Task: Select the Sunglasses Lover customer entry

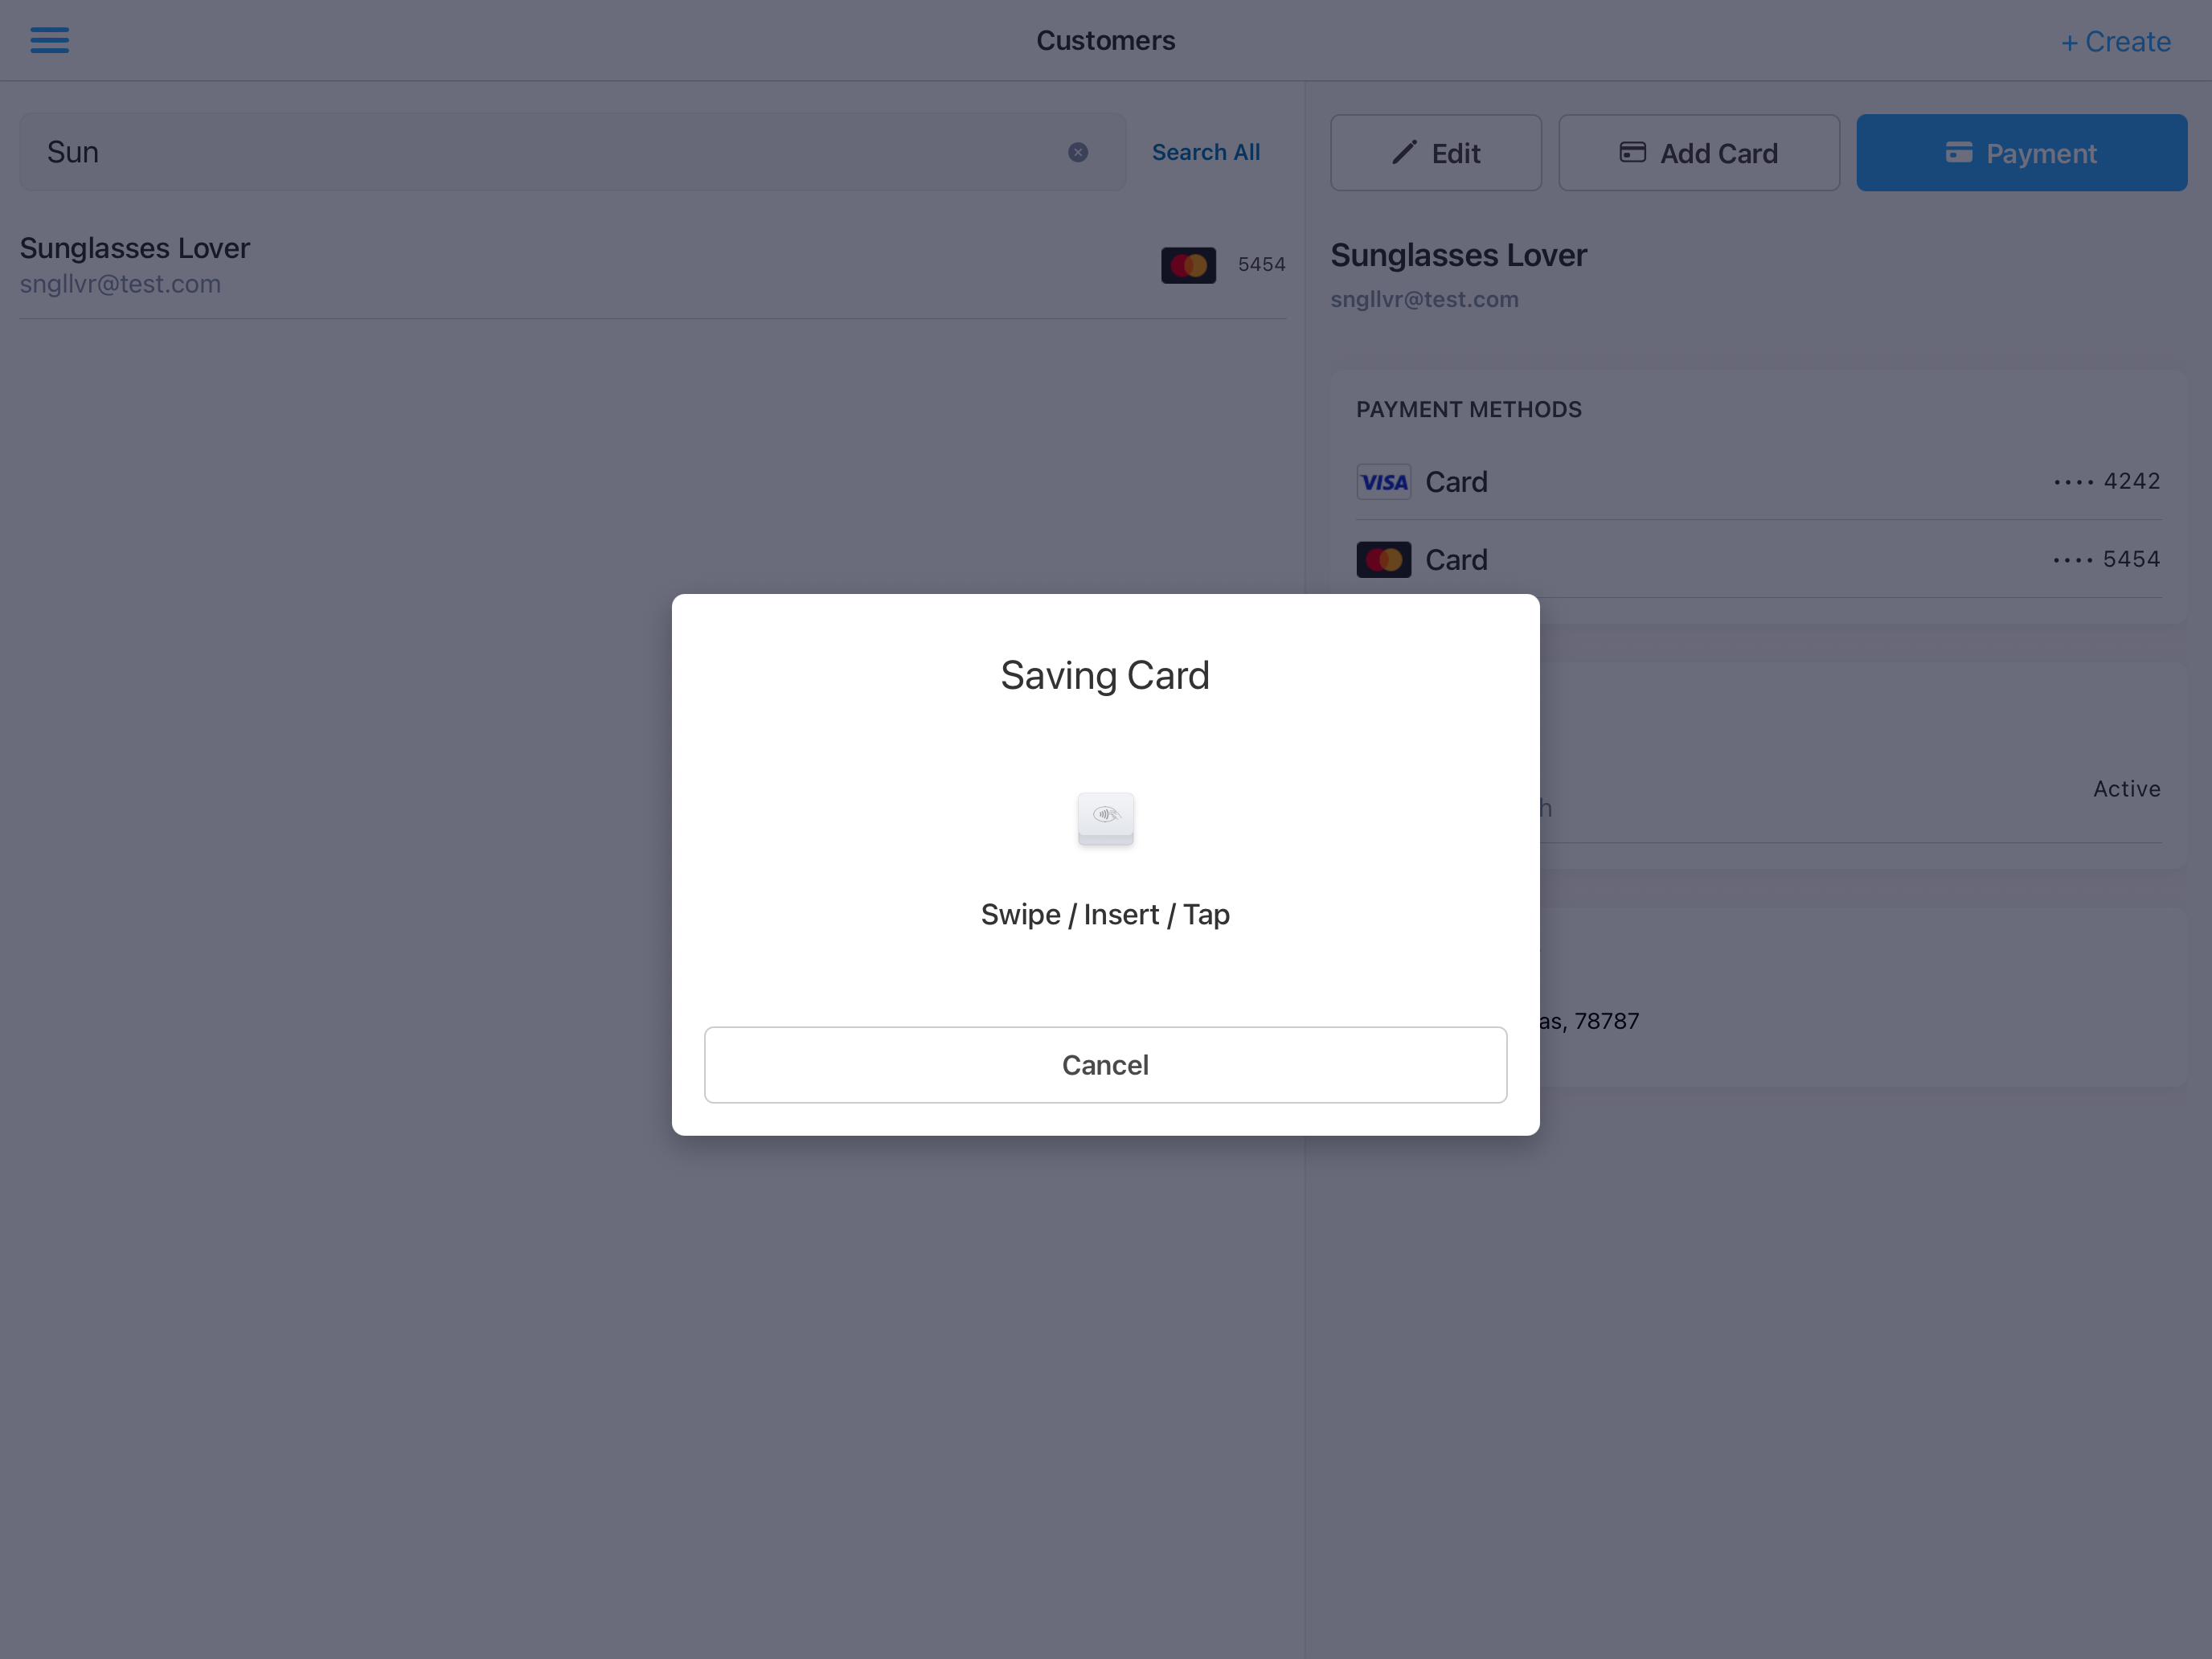Action: (400, 264)
